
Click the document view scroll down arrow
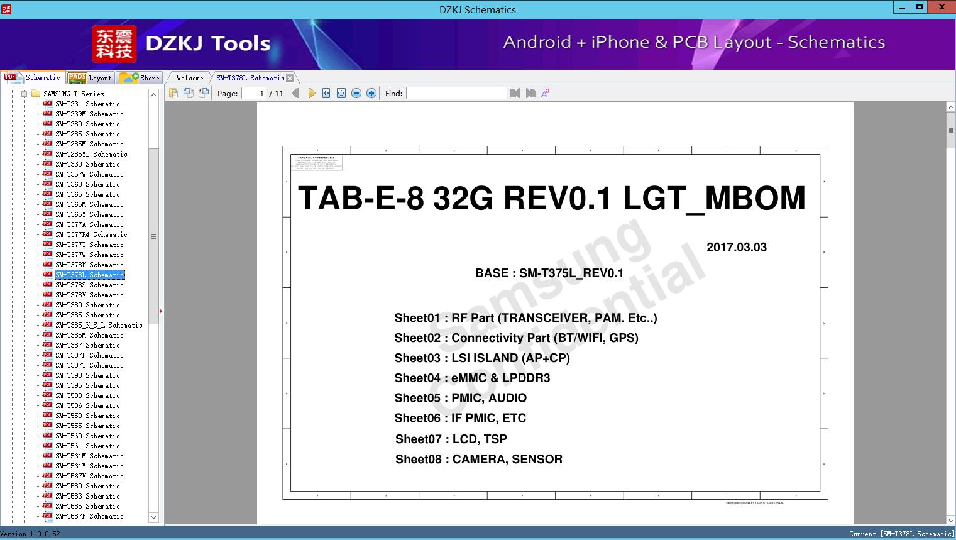(951, 520)
